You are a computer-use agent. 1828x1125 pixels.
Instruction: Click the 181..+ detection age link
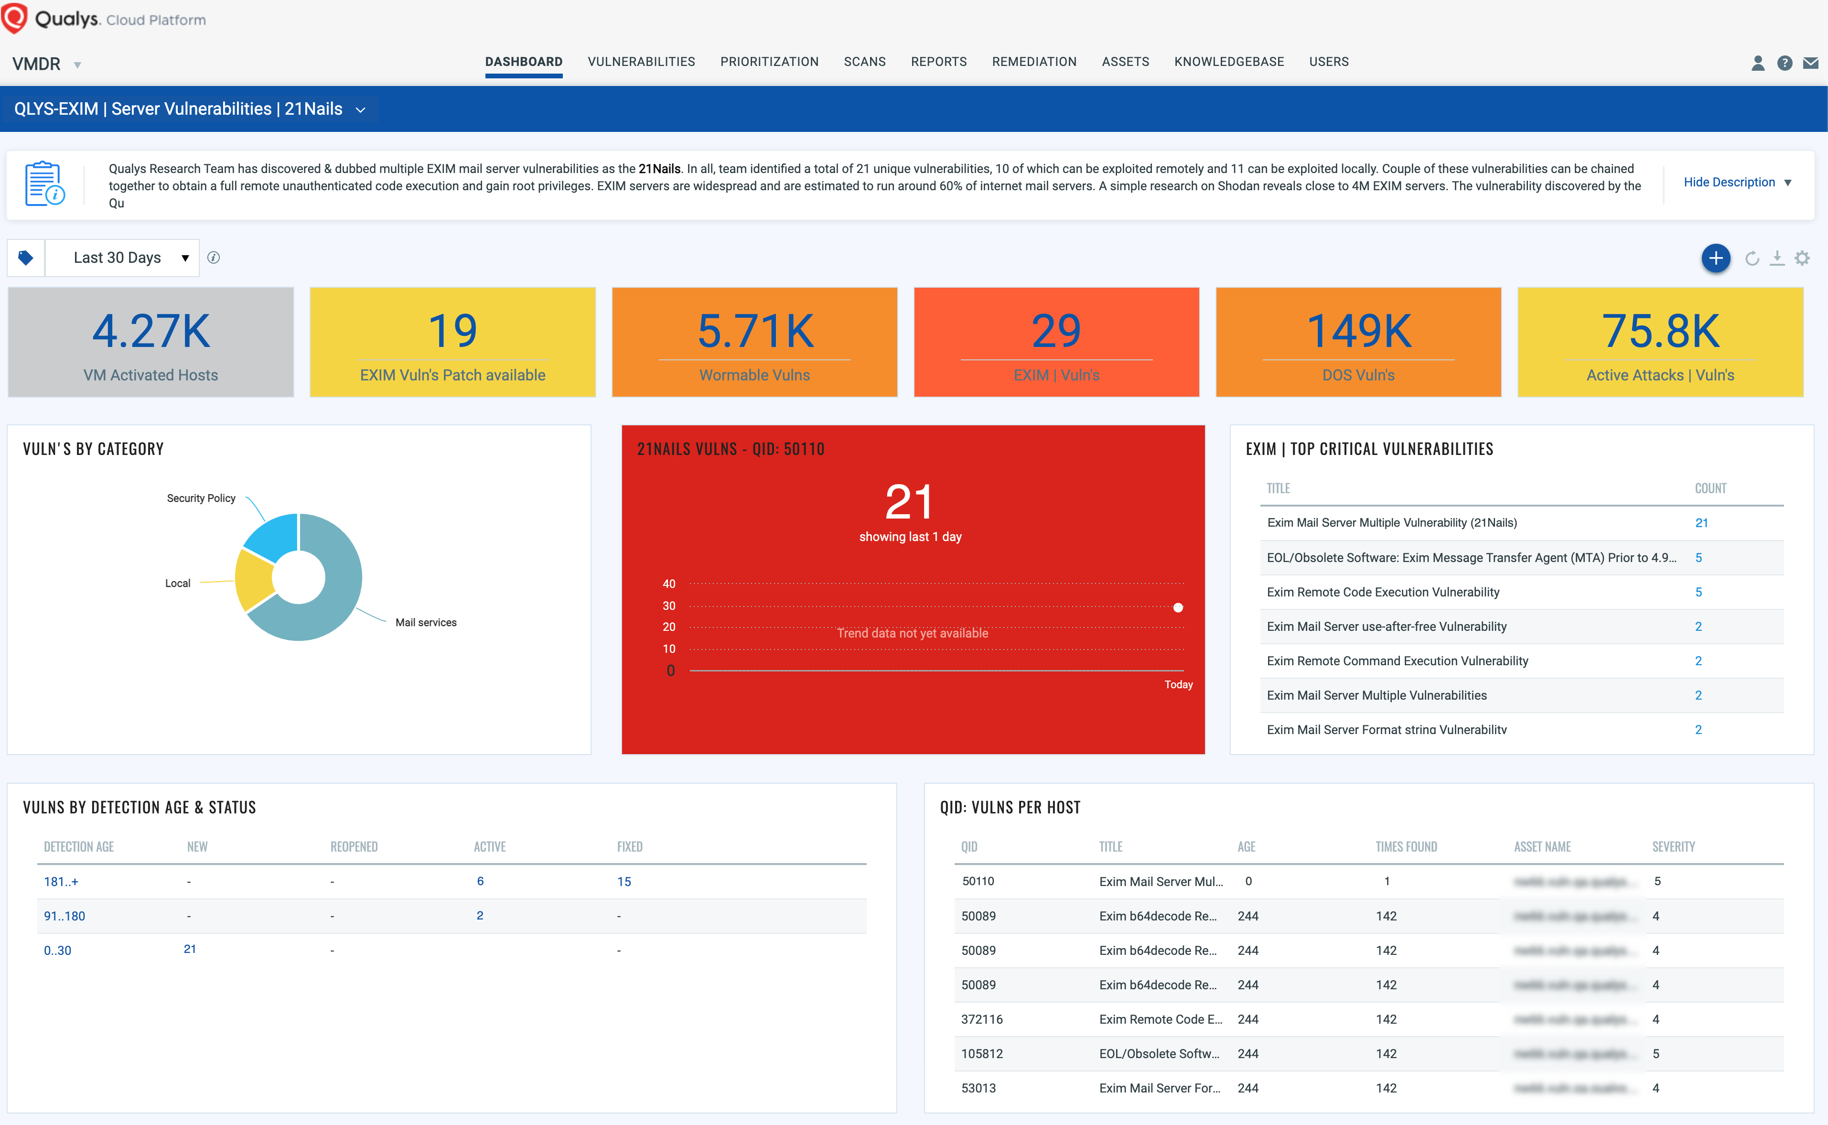tap(61, 882)
